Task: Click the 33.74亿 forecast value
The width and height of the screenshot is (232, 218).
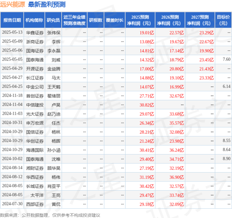Action: click(x=177, y=195)
